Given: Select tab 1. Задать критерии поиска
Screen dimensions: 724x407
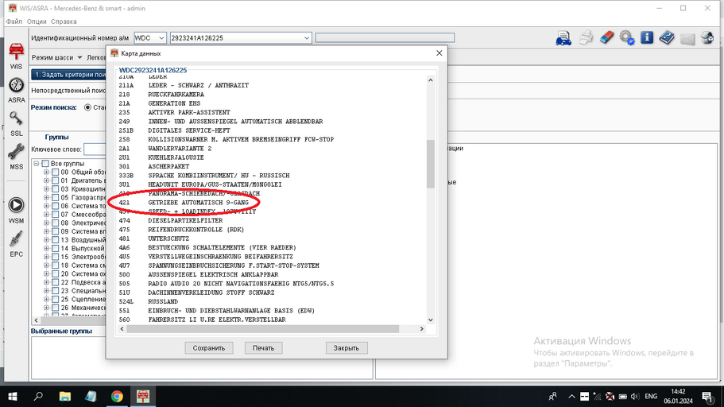Looking at the screenshot, I should 69,75.
